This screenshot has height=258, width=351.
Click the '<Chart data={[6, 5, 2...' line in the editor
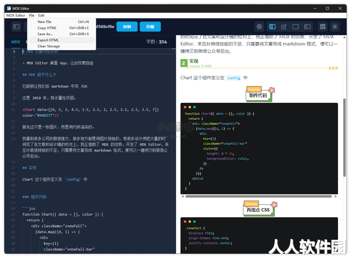click(x=91, y=110)
